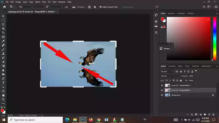The width and height of the screenshot is (219, 123).
Task: Open crop overlay grid options
Action: click(89, 7)
